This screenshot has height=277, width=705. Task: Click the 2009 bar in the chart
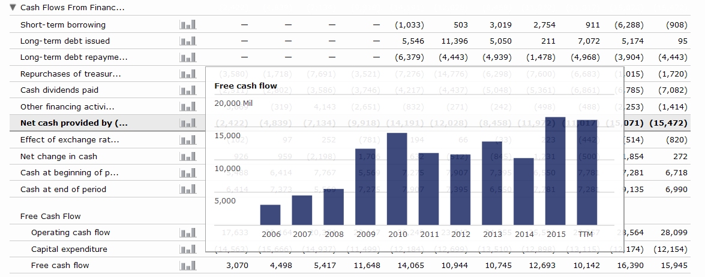tap(365, 187)
